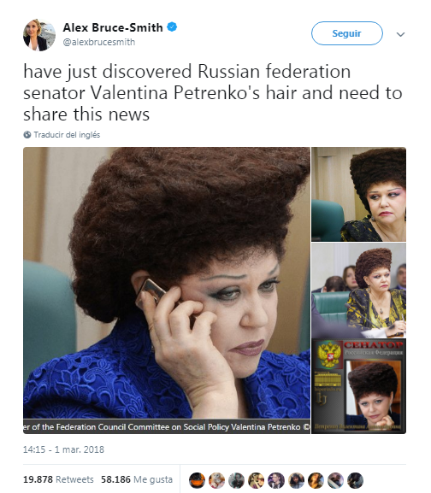431x493 pixels.
Task: Open the first liker avatar in the row
Action: pos(197,480)
